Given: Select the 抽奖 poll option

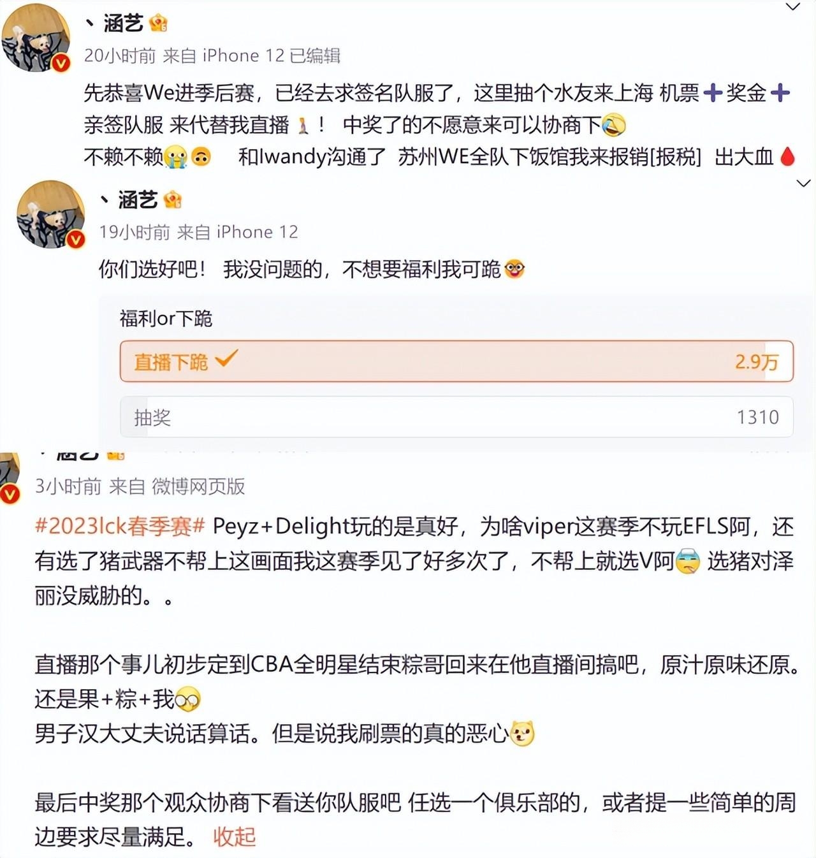Looking at the screenshot, I should pyautogui.click(x=456, y=417).
